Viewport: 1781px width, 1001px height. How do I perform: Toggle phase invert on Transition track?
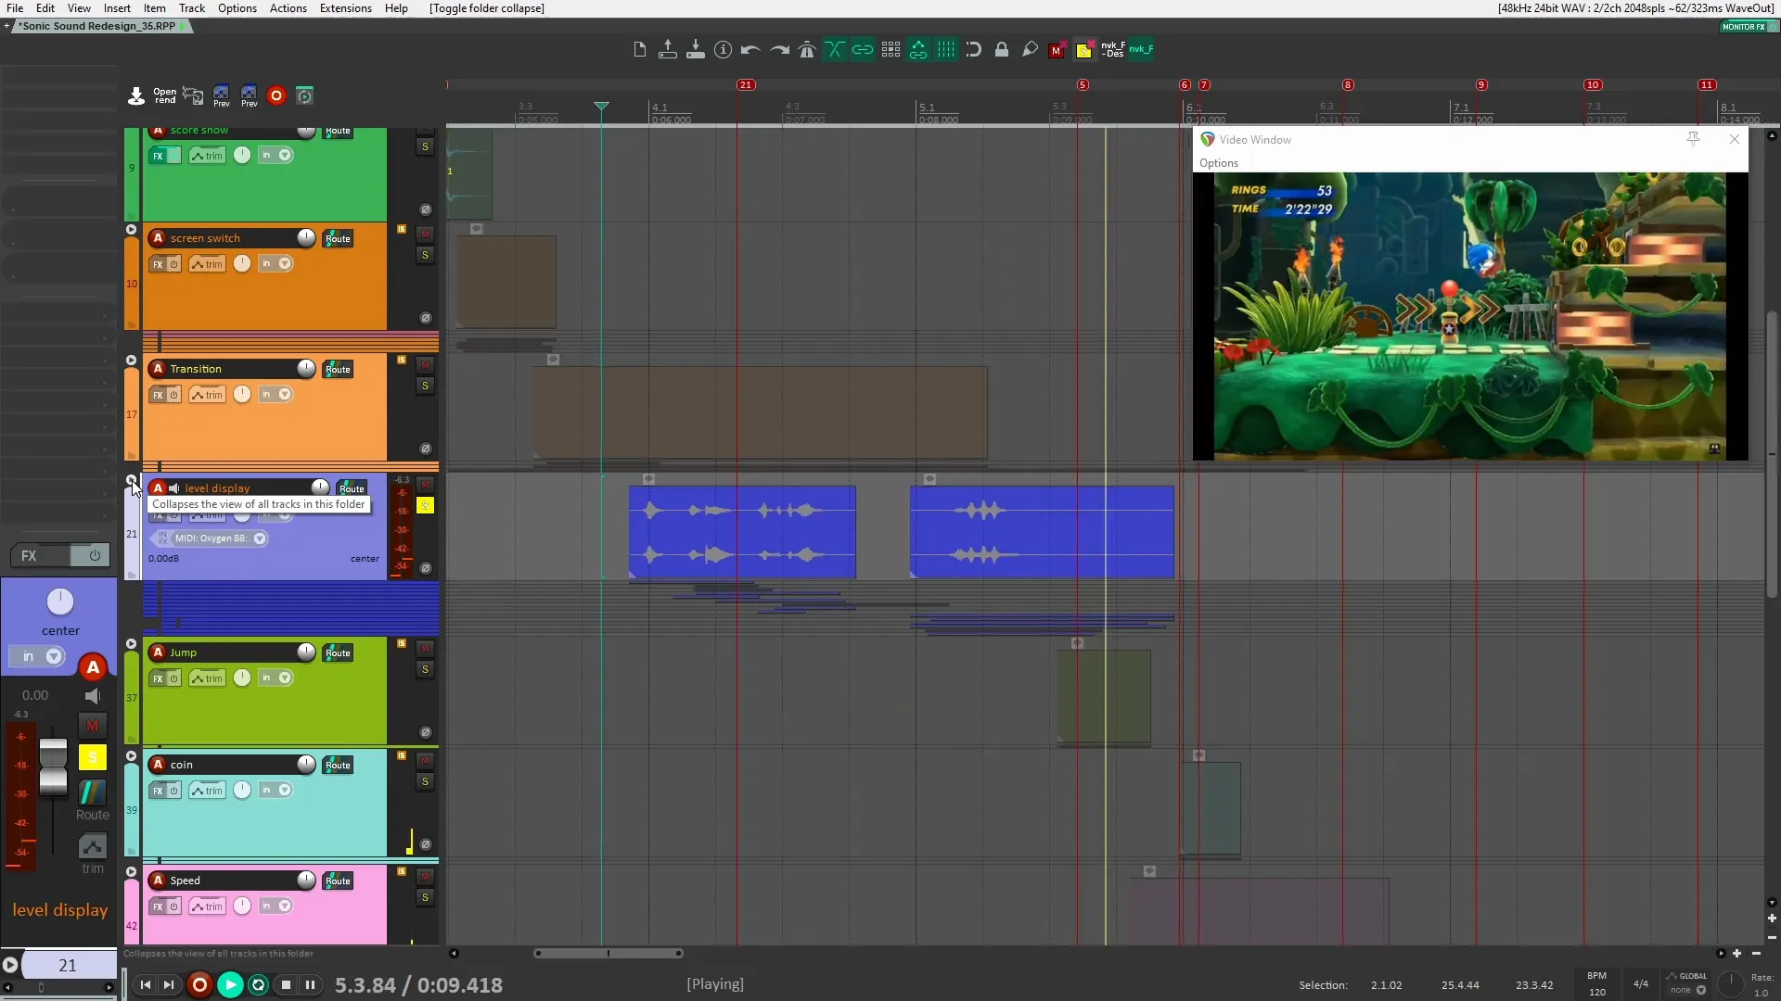click(426, 449)
